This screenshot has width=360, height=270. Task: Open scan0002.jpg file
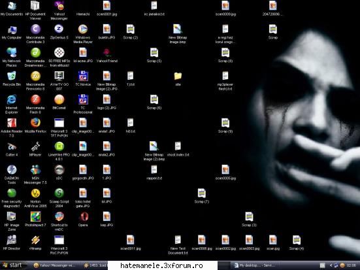click(x=225, y=243)
